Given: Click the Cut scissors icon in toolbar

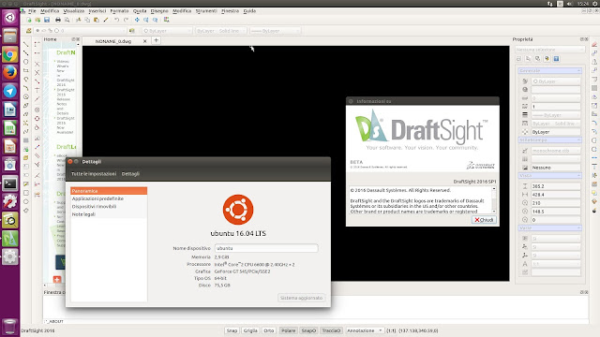Looking at the screenshot, I should coord(79,20).
